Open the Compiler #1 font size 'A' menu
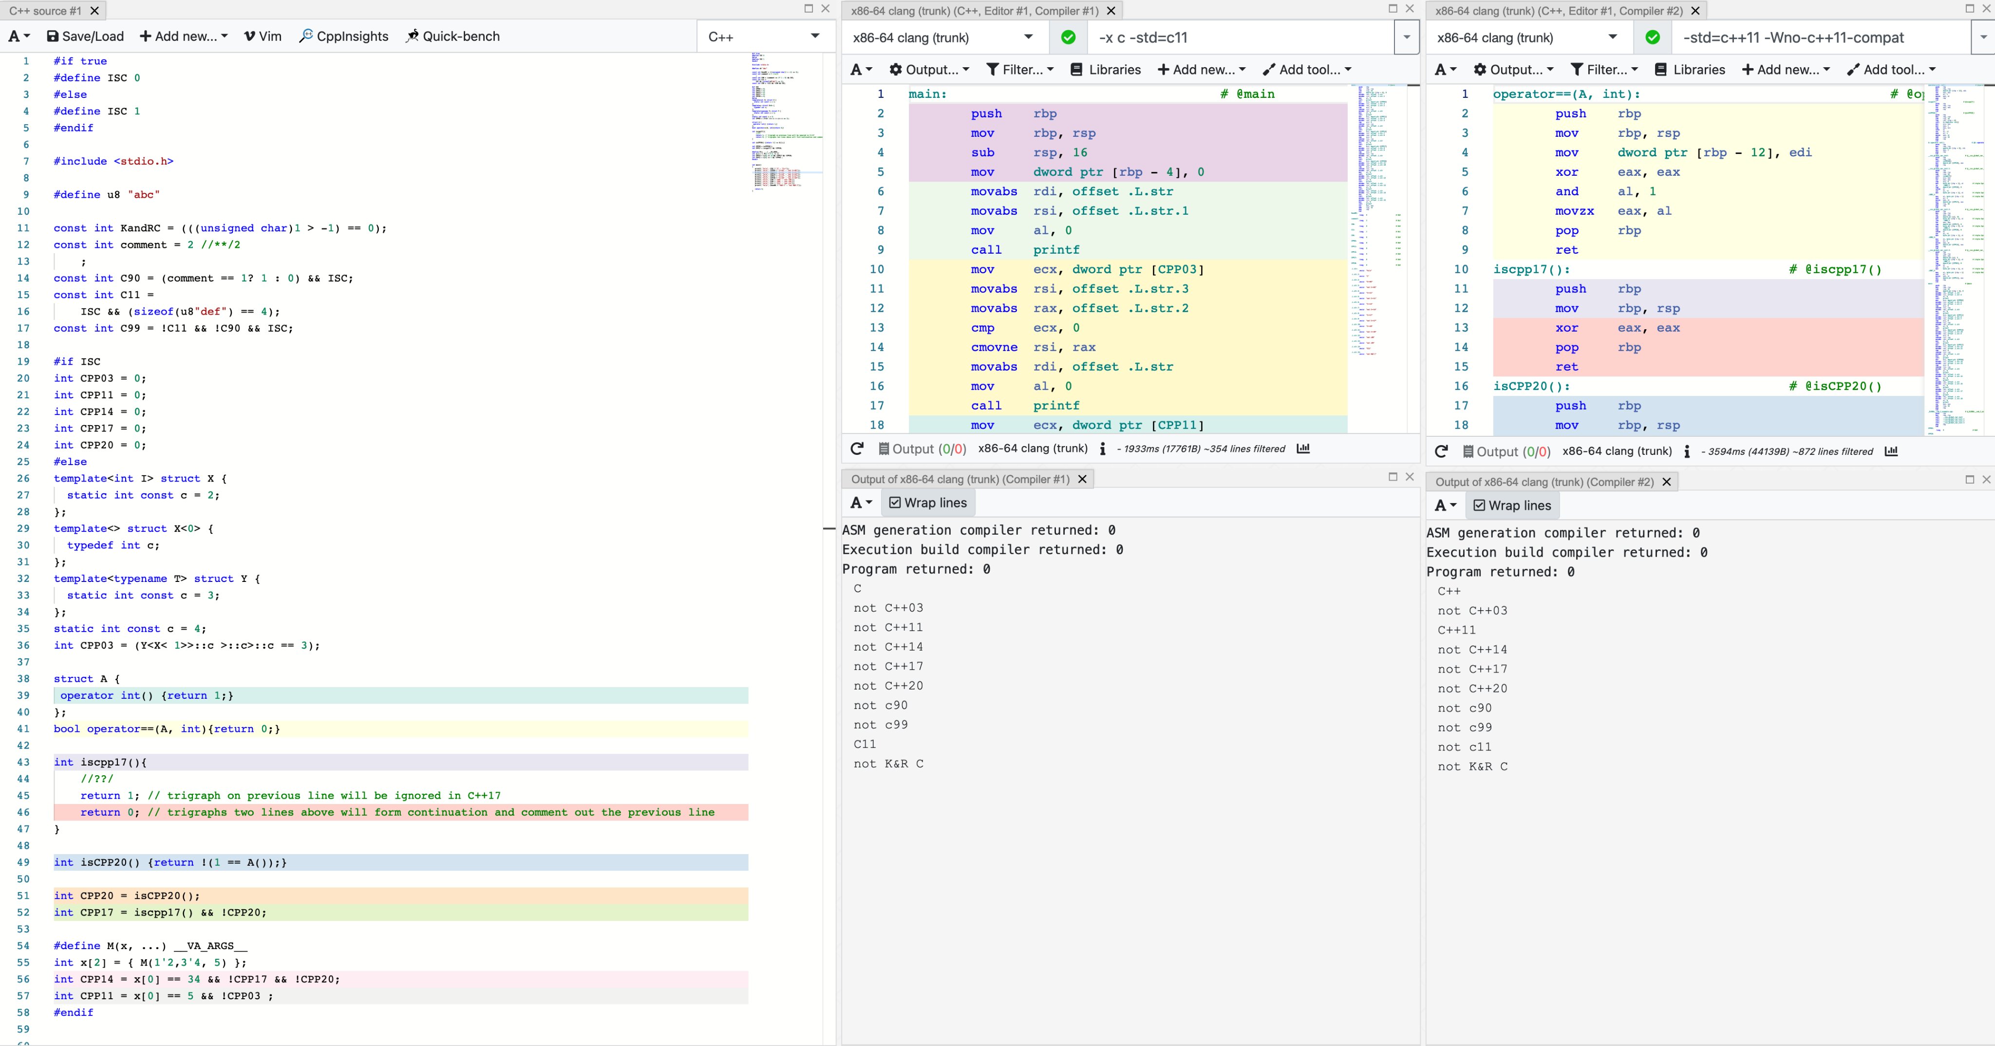 (x=861, y=70)
